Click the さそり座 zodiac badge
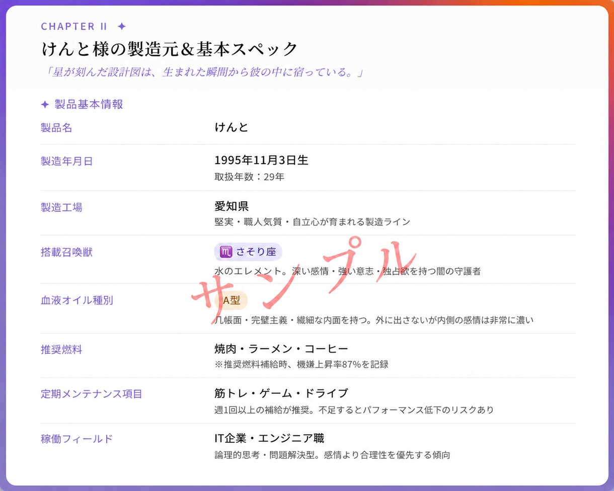 [x=248, y=252]
